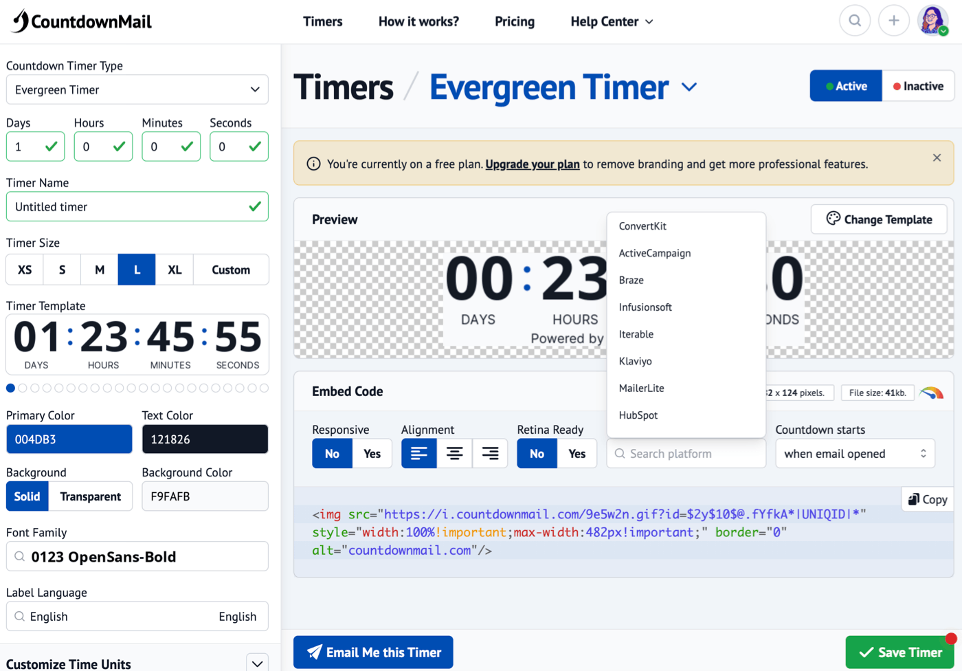This screenshot has width=962, height=671.
Task: Select timer size M
Action: click(100, 269)
